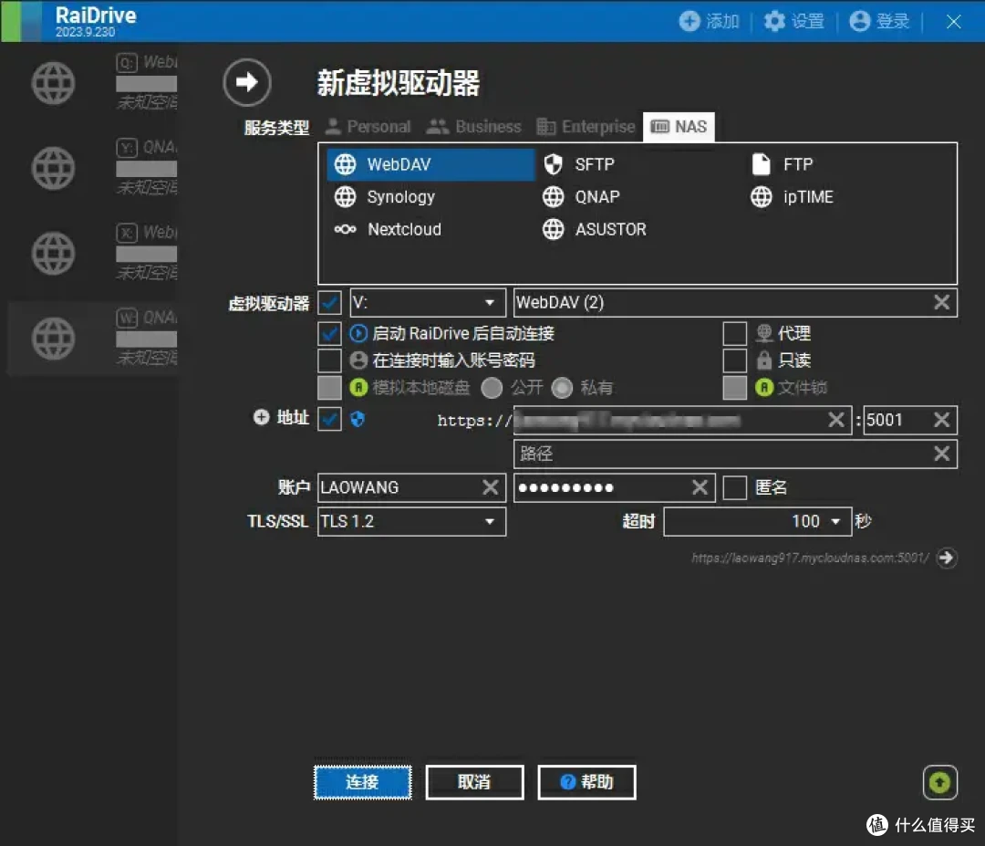Image resolution: width=985 pixels, height=846 pixels.
Task: Enable proxy (代理) checkbox
Action: pyautogui.click(x=735, y=333)
